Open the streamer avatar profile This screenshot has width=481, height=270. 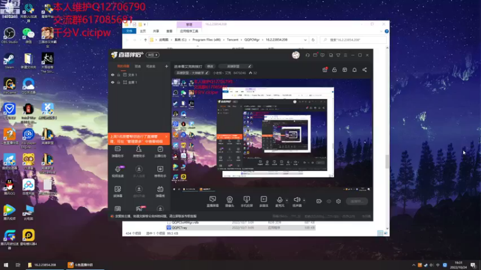pyautogui.click(x=296, y=55)
